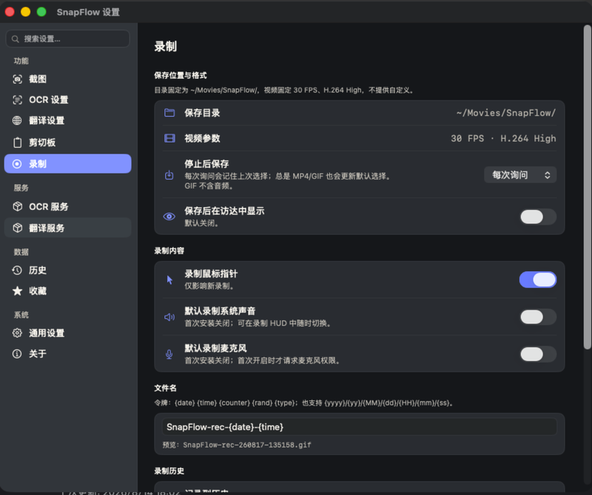Open OCR 服务 in the sidebar

click(x=68, y=207)
